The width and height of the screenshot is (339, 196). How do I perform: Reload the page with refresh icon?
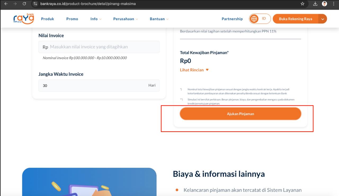point(24,4)
